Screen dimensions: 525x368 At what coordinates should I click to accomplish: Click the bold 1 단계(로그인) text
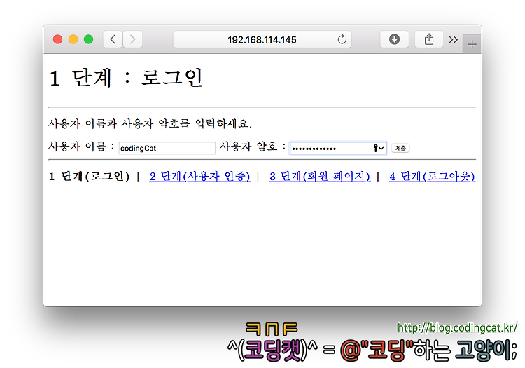coord(90,177)
